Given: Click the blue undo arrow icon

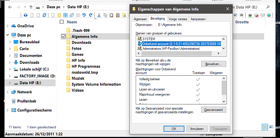Looking at the screenshot, I should (84, 15).
